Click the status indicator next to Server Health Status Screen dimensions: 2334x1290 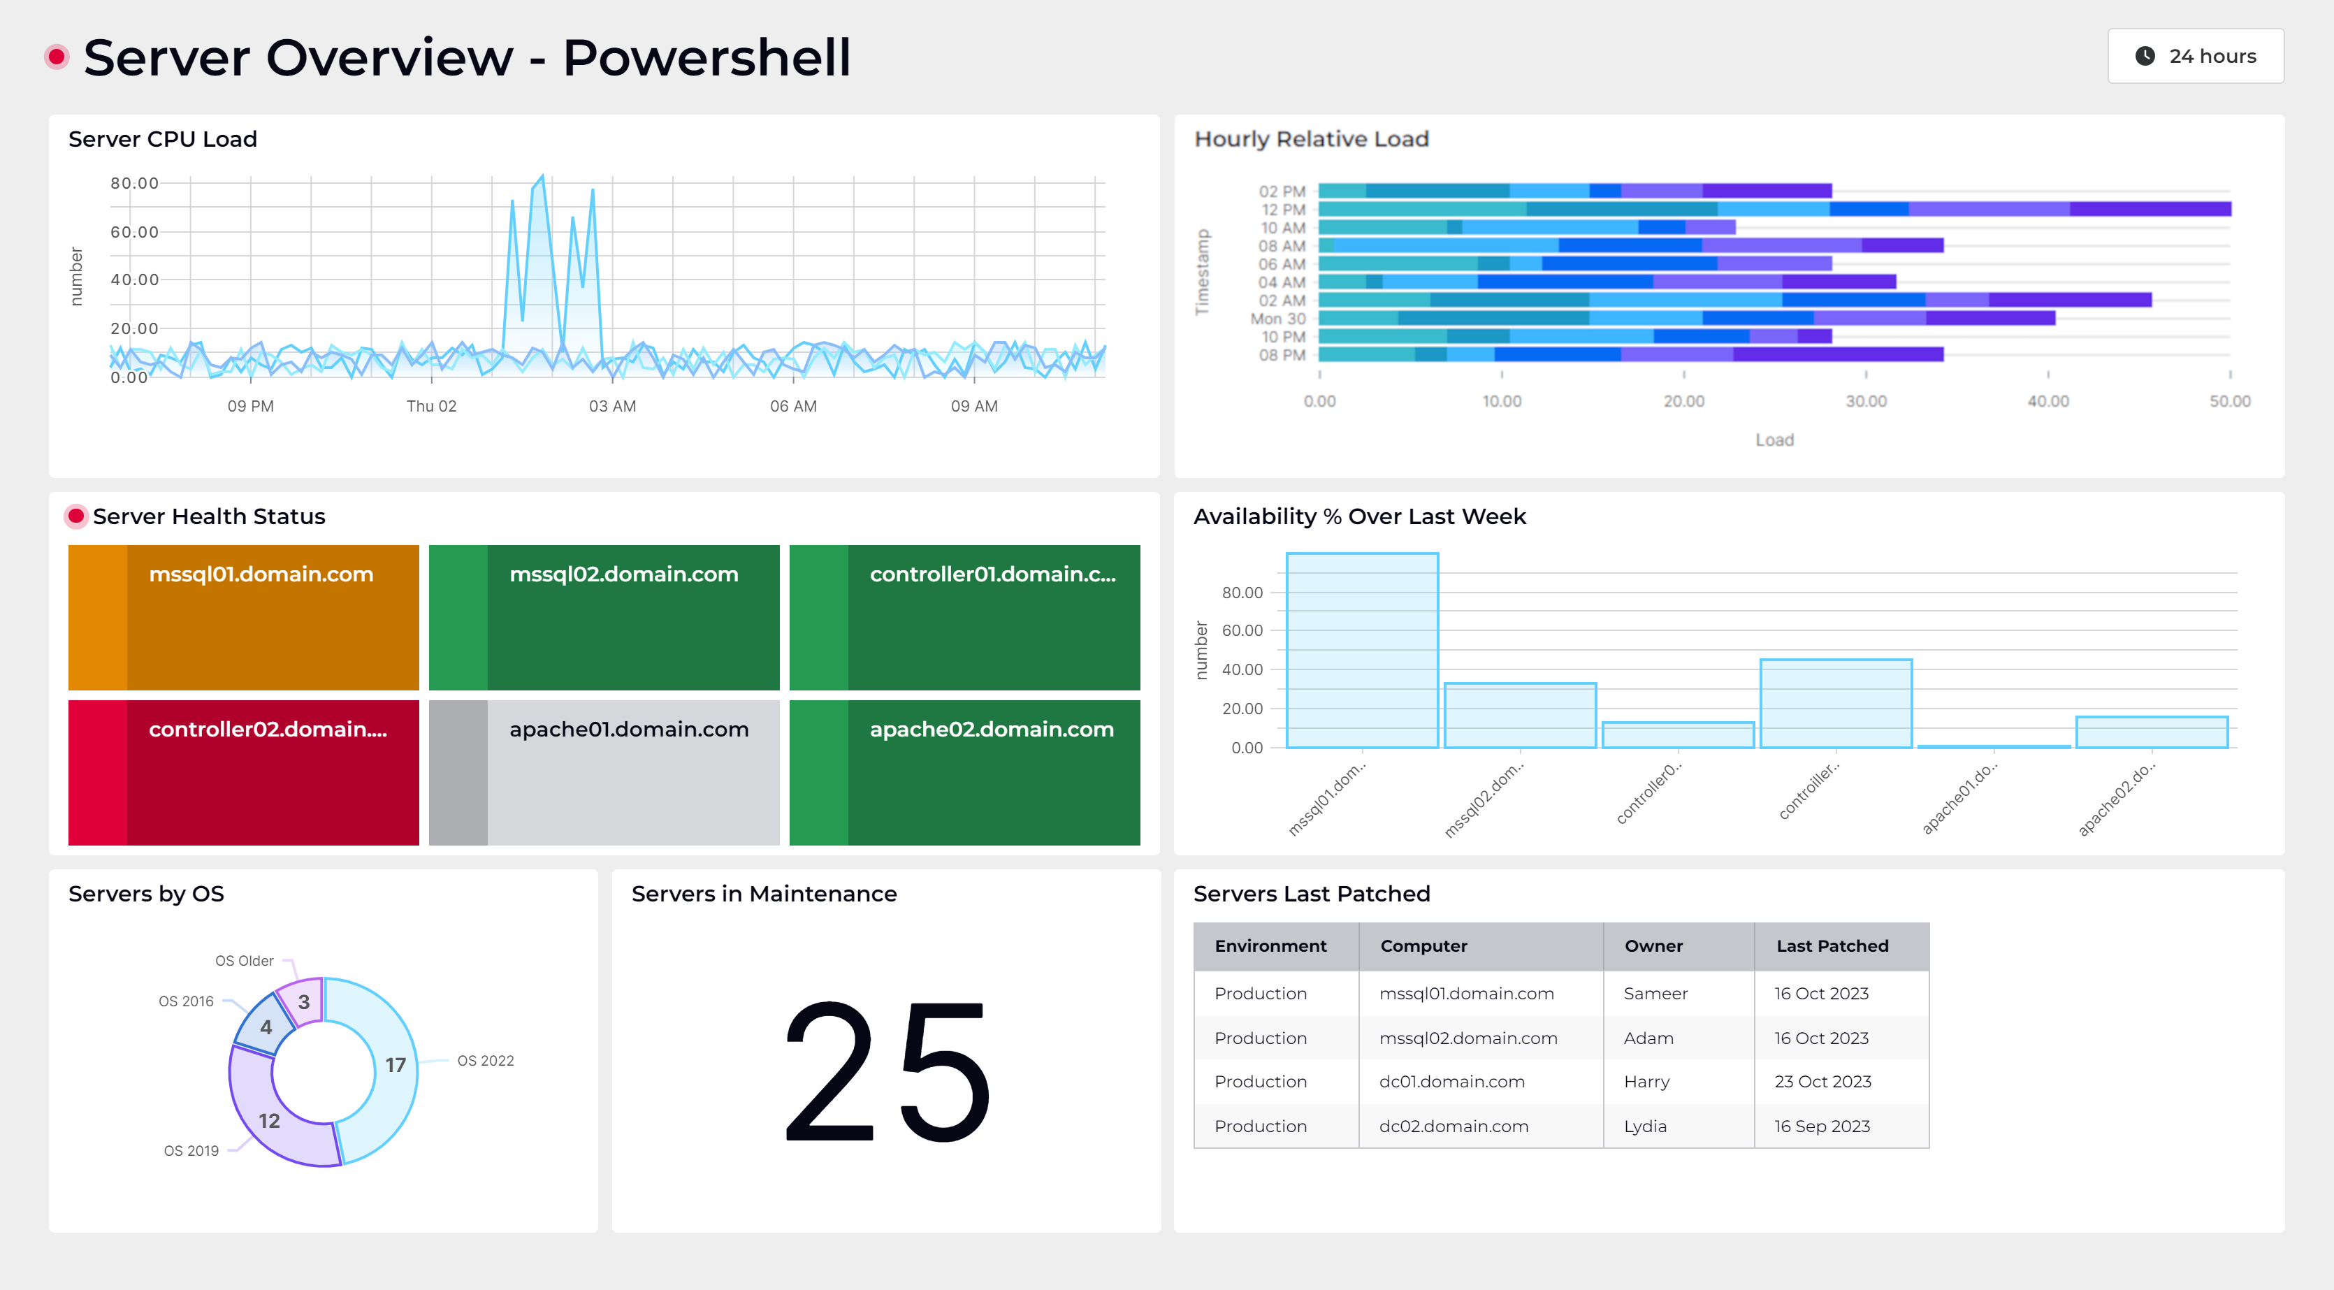click(x=77, y=516)
